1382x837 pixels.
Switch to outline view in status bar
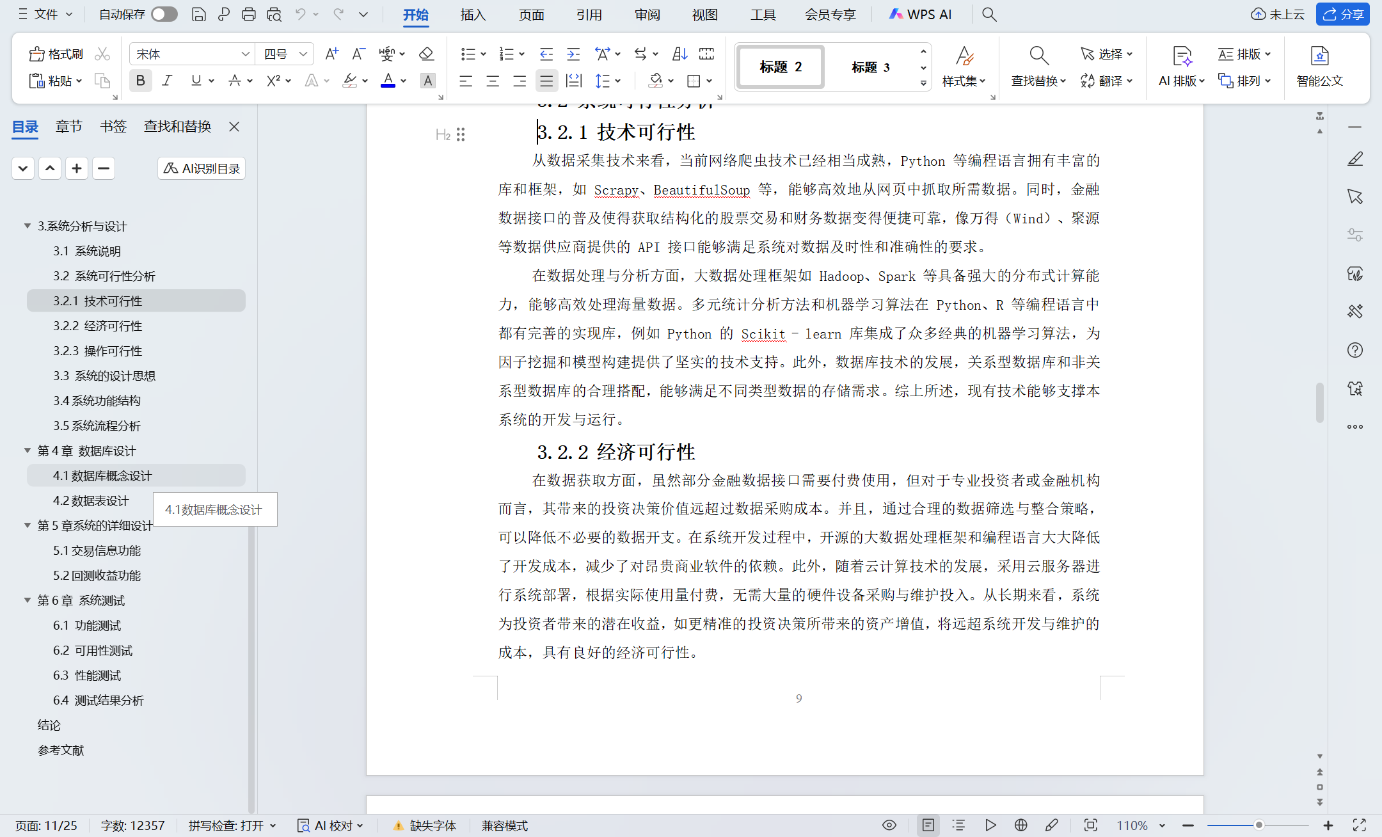click(x=958, y=825)
